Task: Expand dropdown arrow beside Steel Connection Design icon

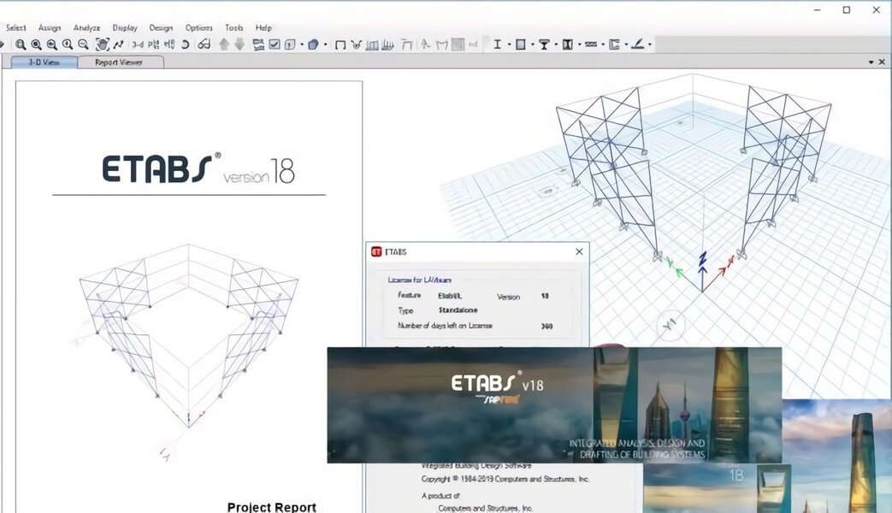Action: click(x=650, y=45)
